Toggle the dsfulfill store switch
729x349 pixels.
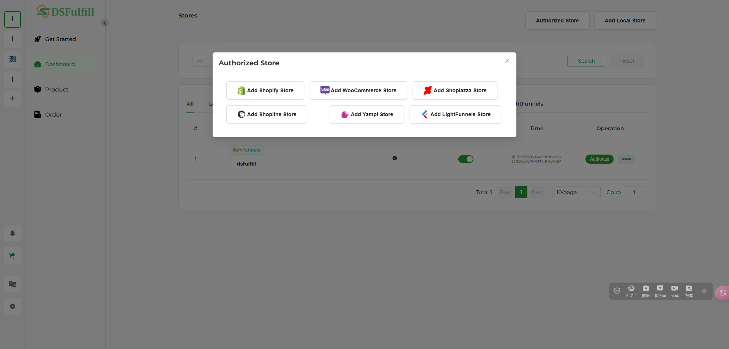(466, 159)
